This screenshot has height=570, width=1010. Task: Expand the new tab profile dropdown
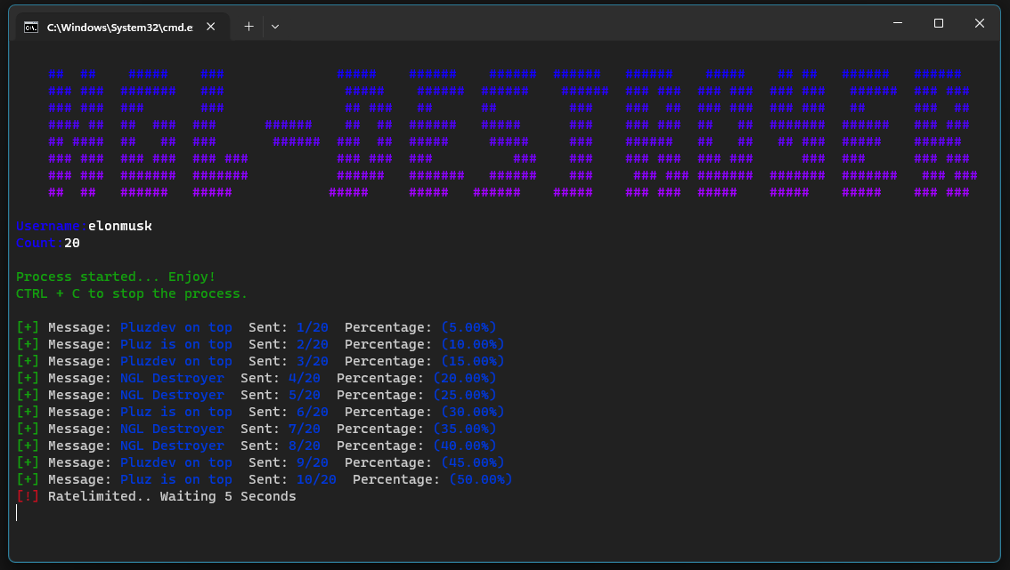(275, 27)
